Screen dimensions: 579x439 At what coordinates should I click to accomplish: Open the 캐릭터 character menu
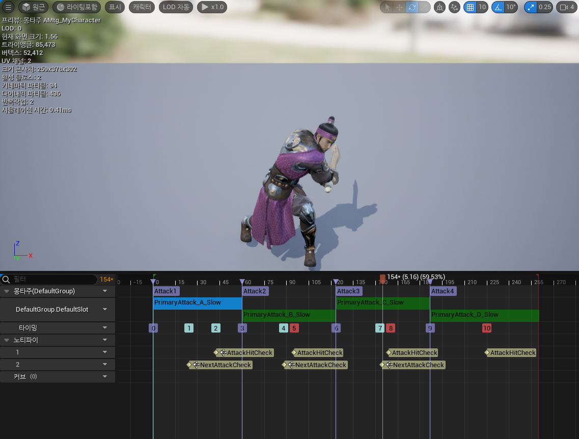pos(142,7)
